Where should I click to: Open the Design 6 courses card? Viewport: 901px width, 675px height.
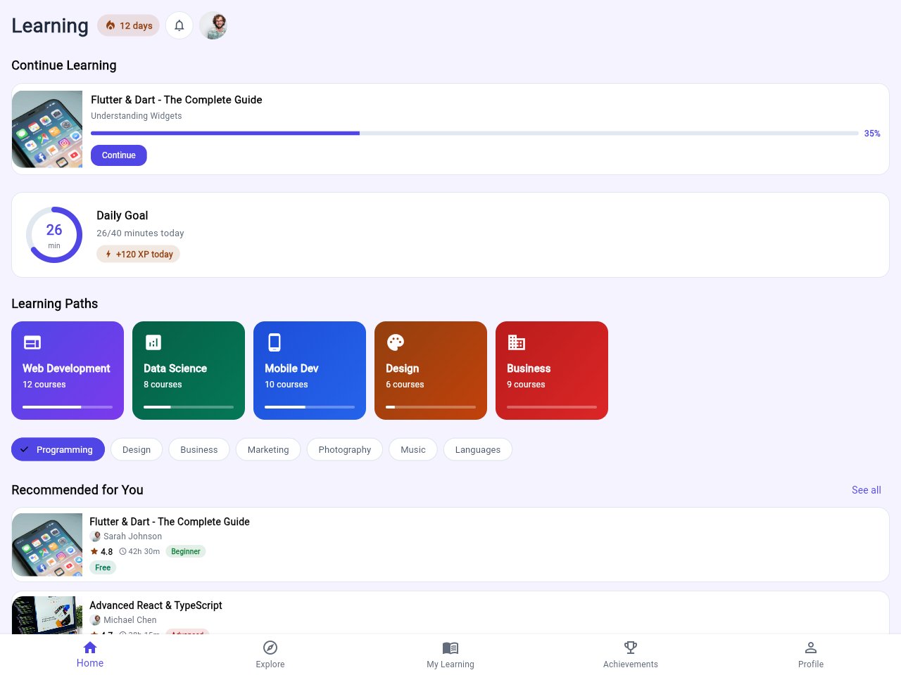[431, 371]
